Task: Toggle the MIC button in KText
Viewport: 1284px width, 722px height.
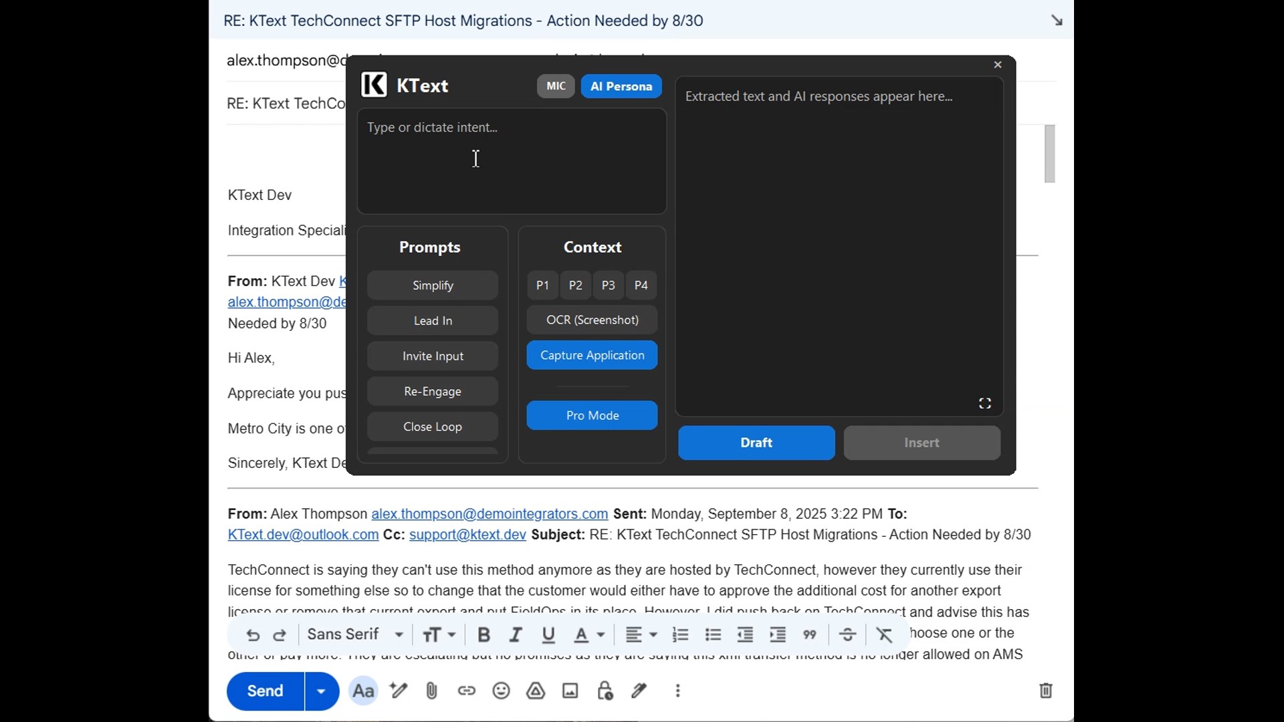Action: tap(556, 86)
